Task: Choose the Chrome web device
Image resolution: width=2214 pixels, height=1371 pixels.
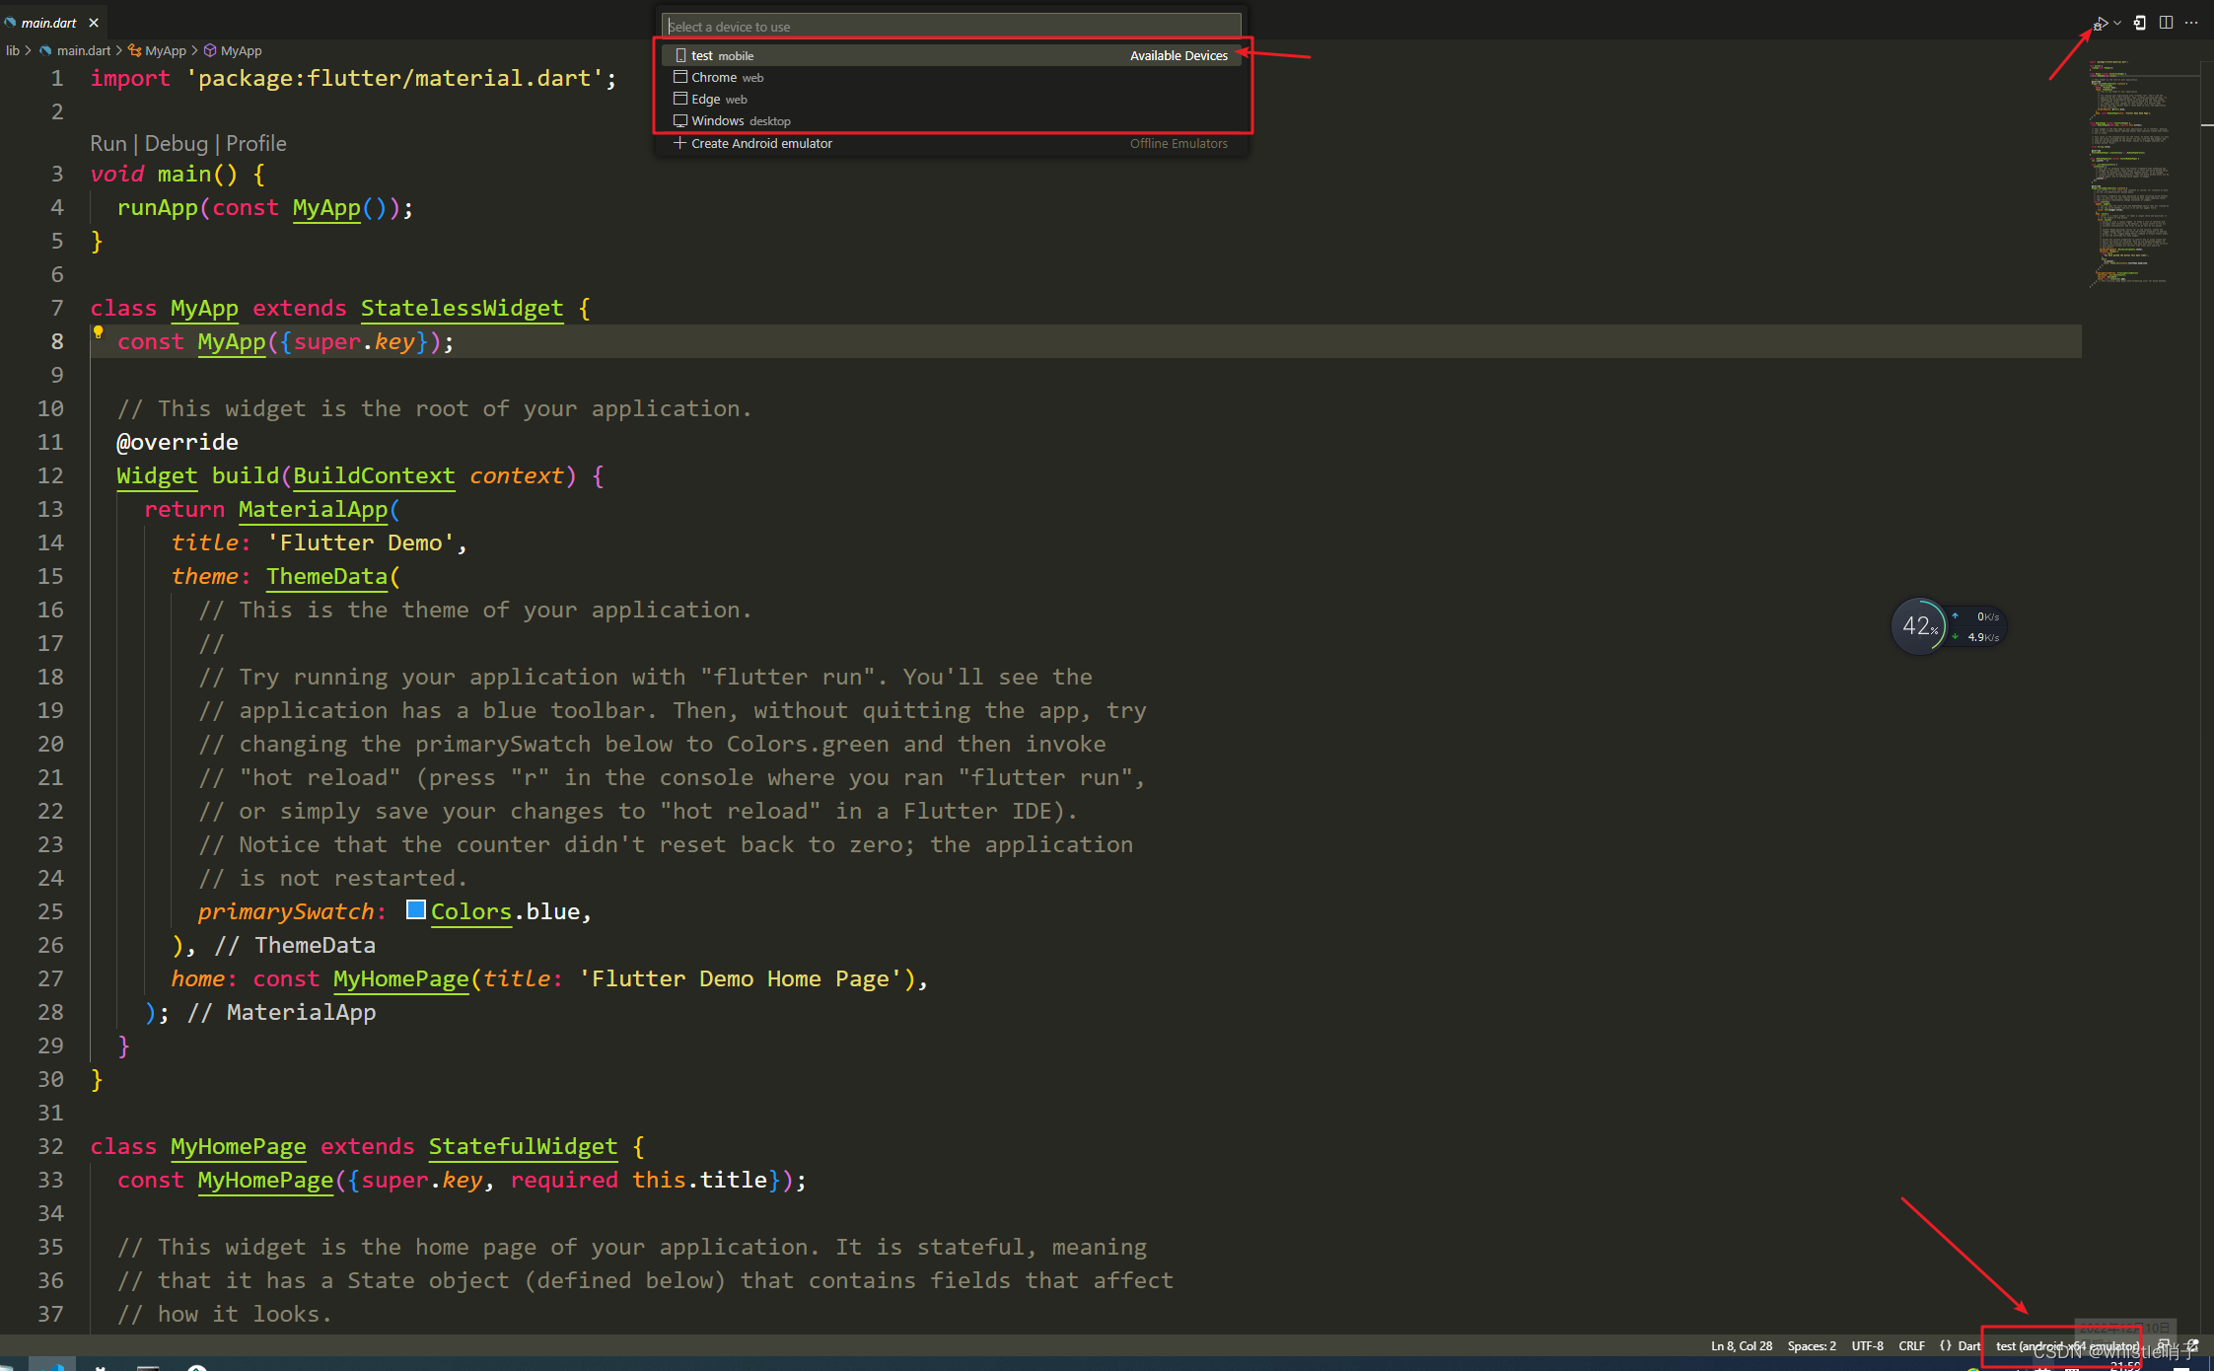Action: point(727,77)
